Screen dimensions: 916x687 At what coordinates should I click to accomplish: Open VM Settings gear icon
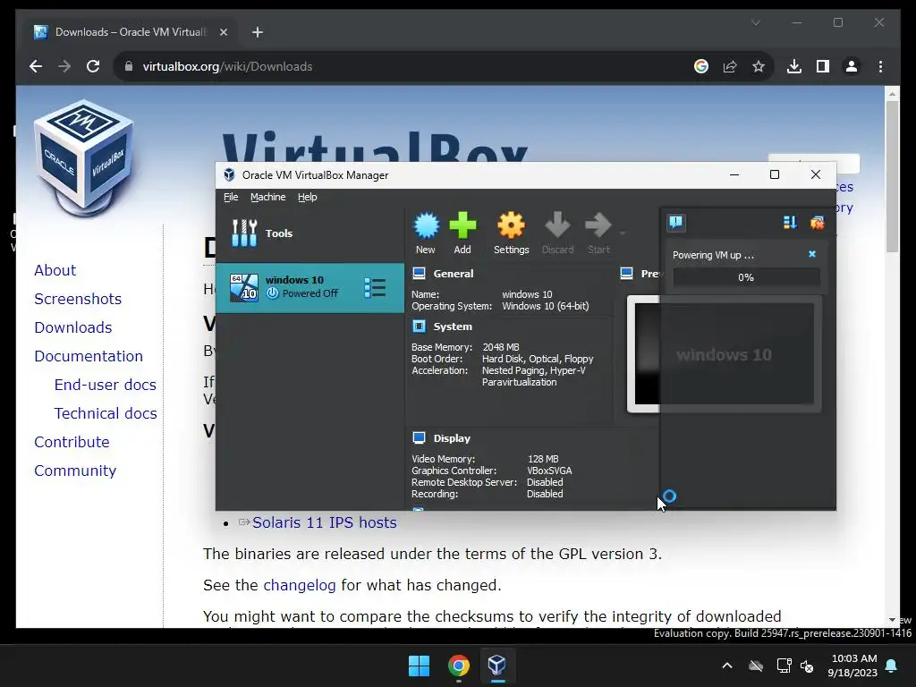coord(511,225)
